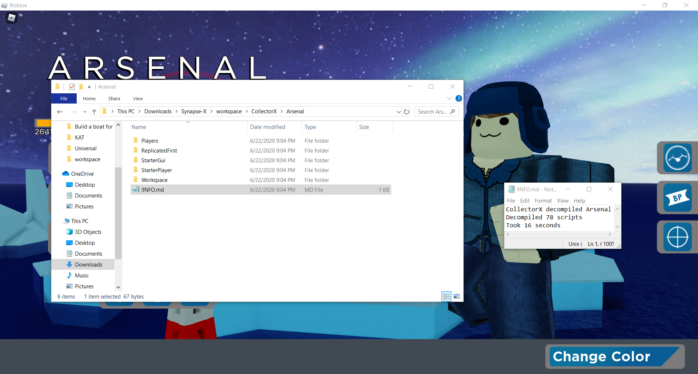Select Downloads in navigation pane
Image resolution: width=698 pixels, height=374 pixels.
point(83,264)
